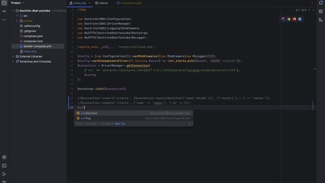Image resolution: width=325 pixels, height=183 pixels.
Task: Click the setSchemaAssetsFilter call in code
Action: pos(111,61)
